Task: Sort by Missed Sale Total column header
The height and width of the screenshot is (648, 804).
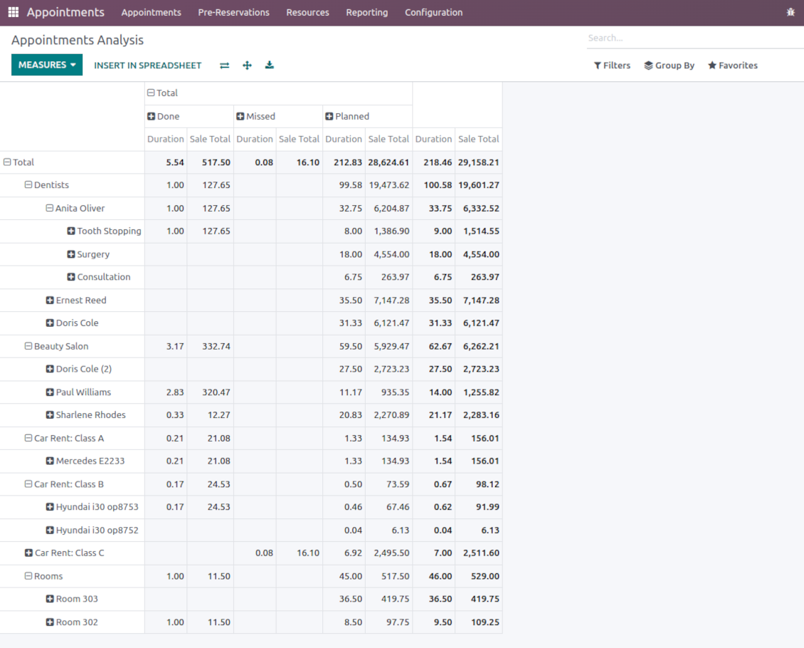Action: [x=299, y=139]
